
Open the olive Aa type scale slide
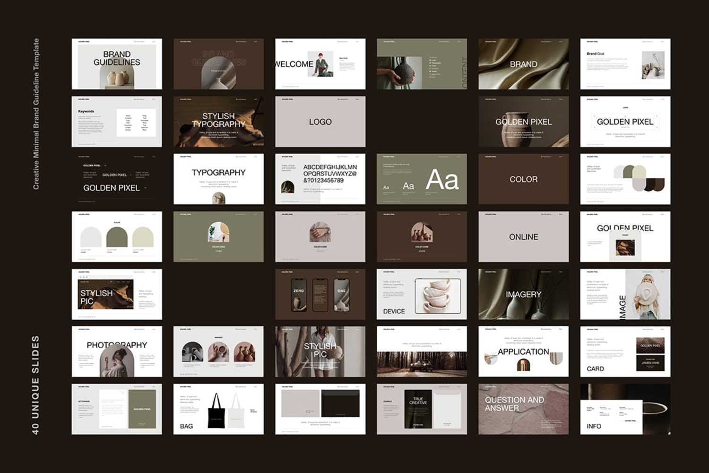coord(422,179)
